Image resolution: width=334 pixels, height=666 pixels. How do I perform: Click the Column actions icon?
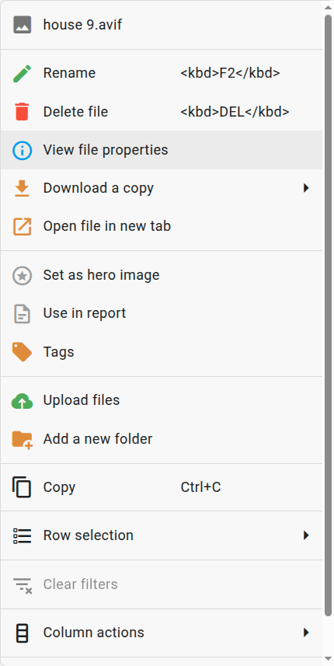click(22, 633)
